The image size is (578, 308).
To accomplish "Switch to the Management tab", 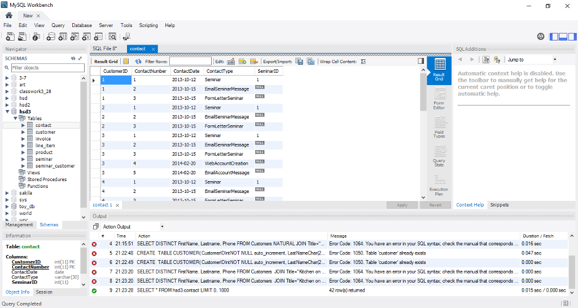I will (19, 225).
